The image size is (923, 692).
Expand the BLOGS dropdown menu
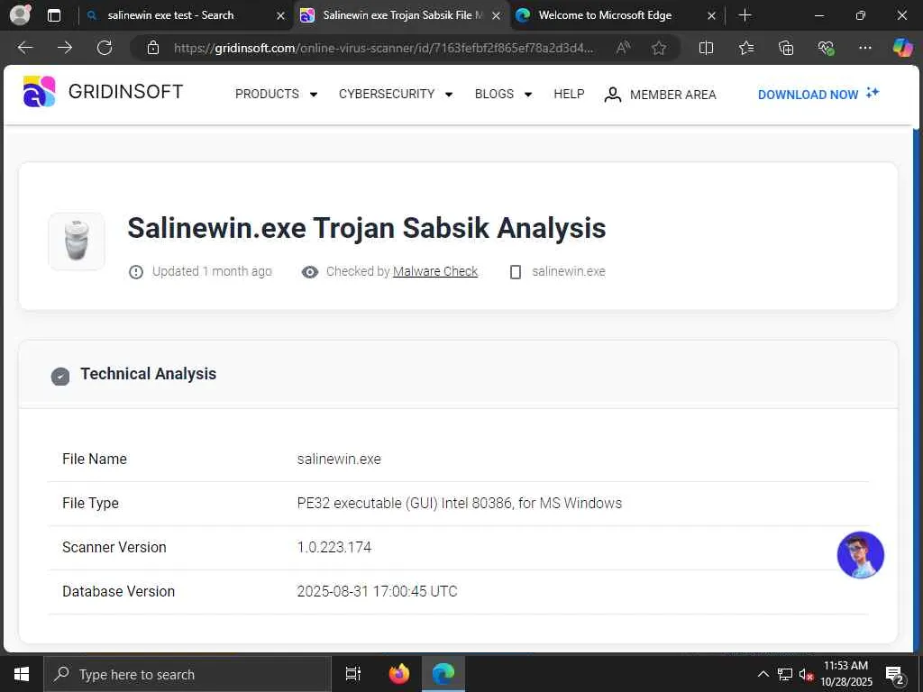click(x=503, y=94)
